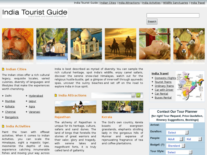Click the Kerala houseboat photo thumbnail
The height and width of the screenshot is (155, 207).
click(x=122, y=107)
